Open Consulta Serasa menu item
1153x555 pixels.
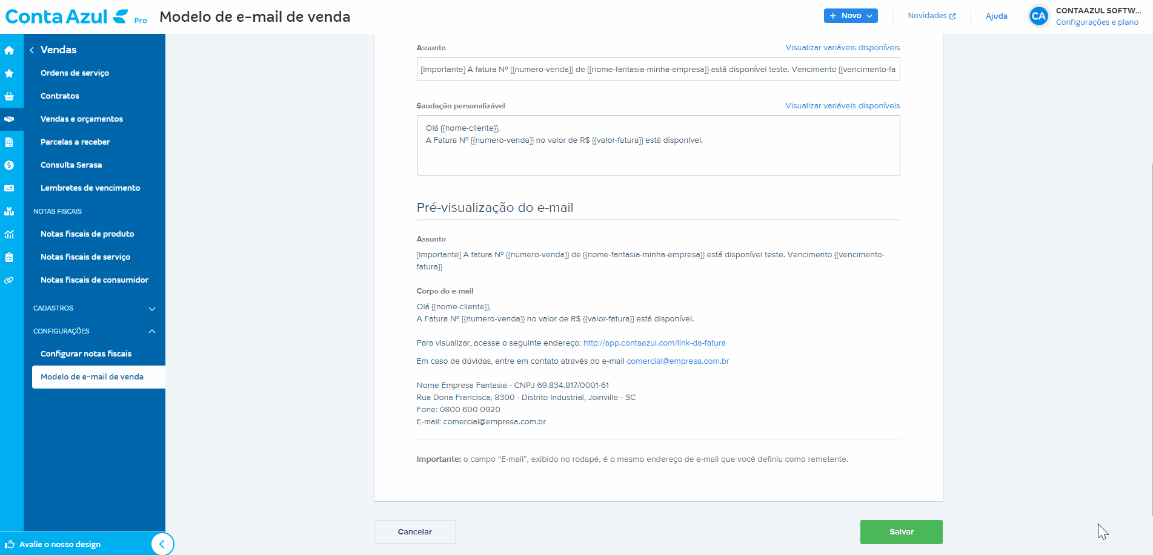(71, 165)
